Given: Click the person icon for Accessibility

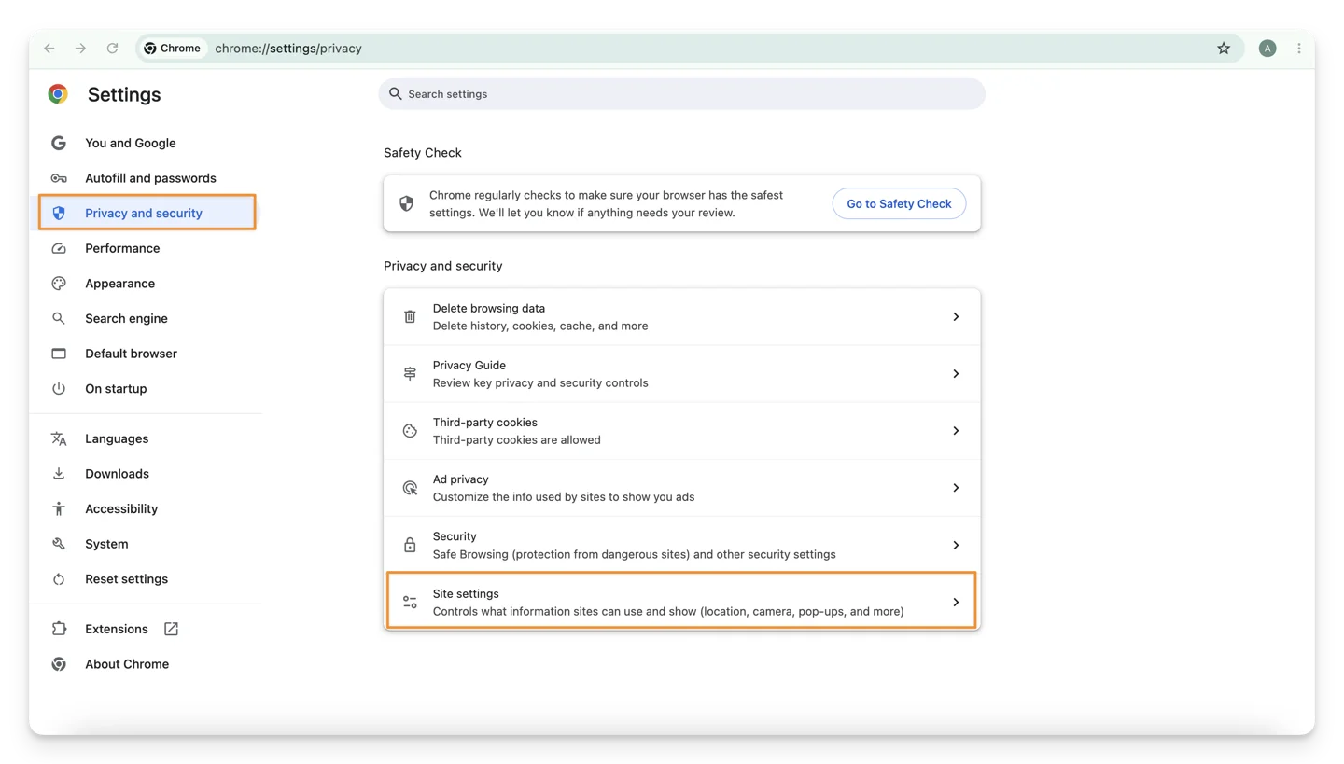Looking at the screenshot, I should 59,508.
